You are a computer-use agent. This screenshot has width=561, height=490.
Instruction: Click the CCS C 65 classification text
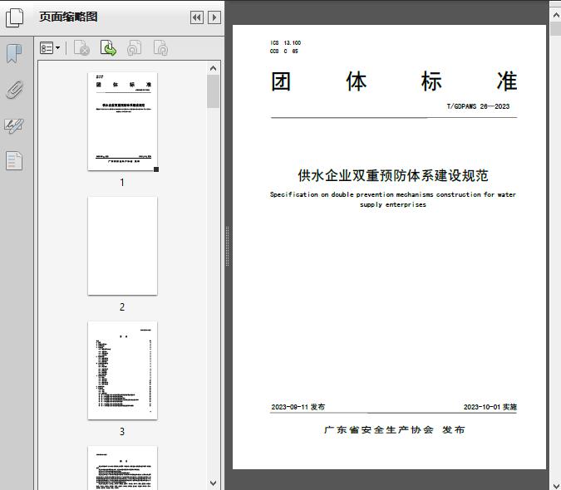283,51
